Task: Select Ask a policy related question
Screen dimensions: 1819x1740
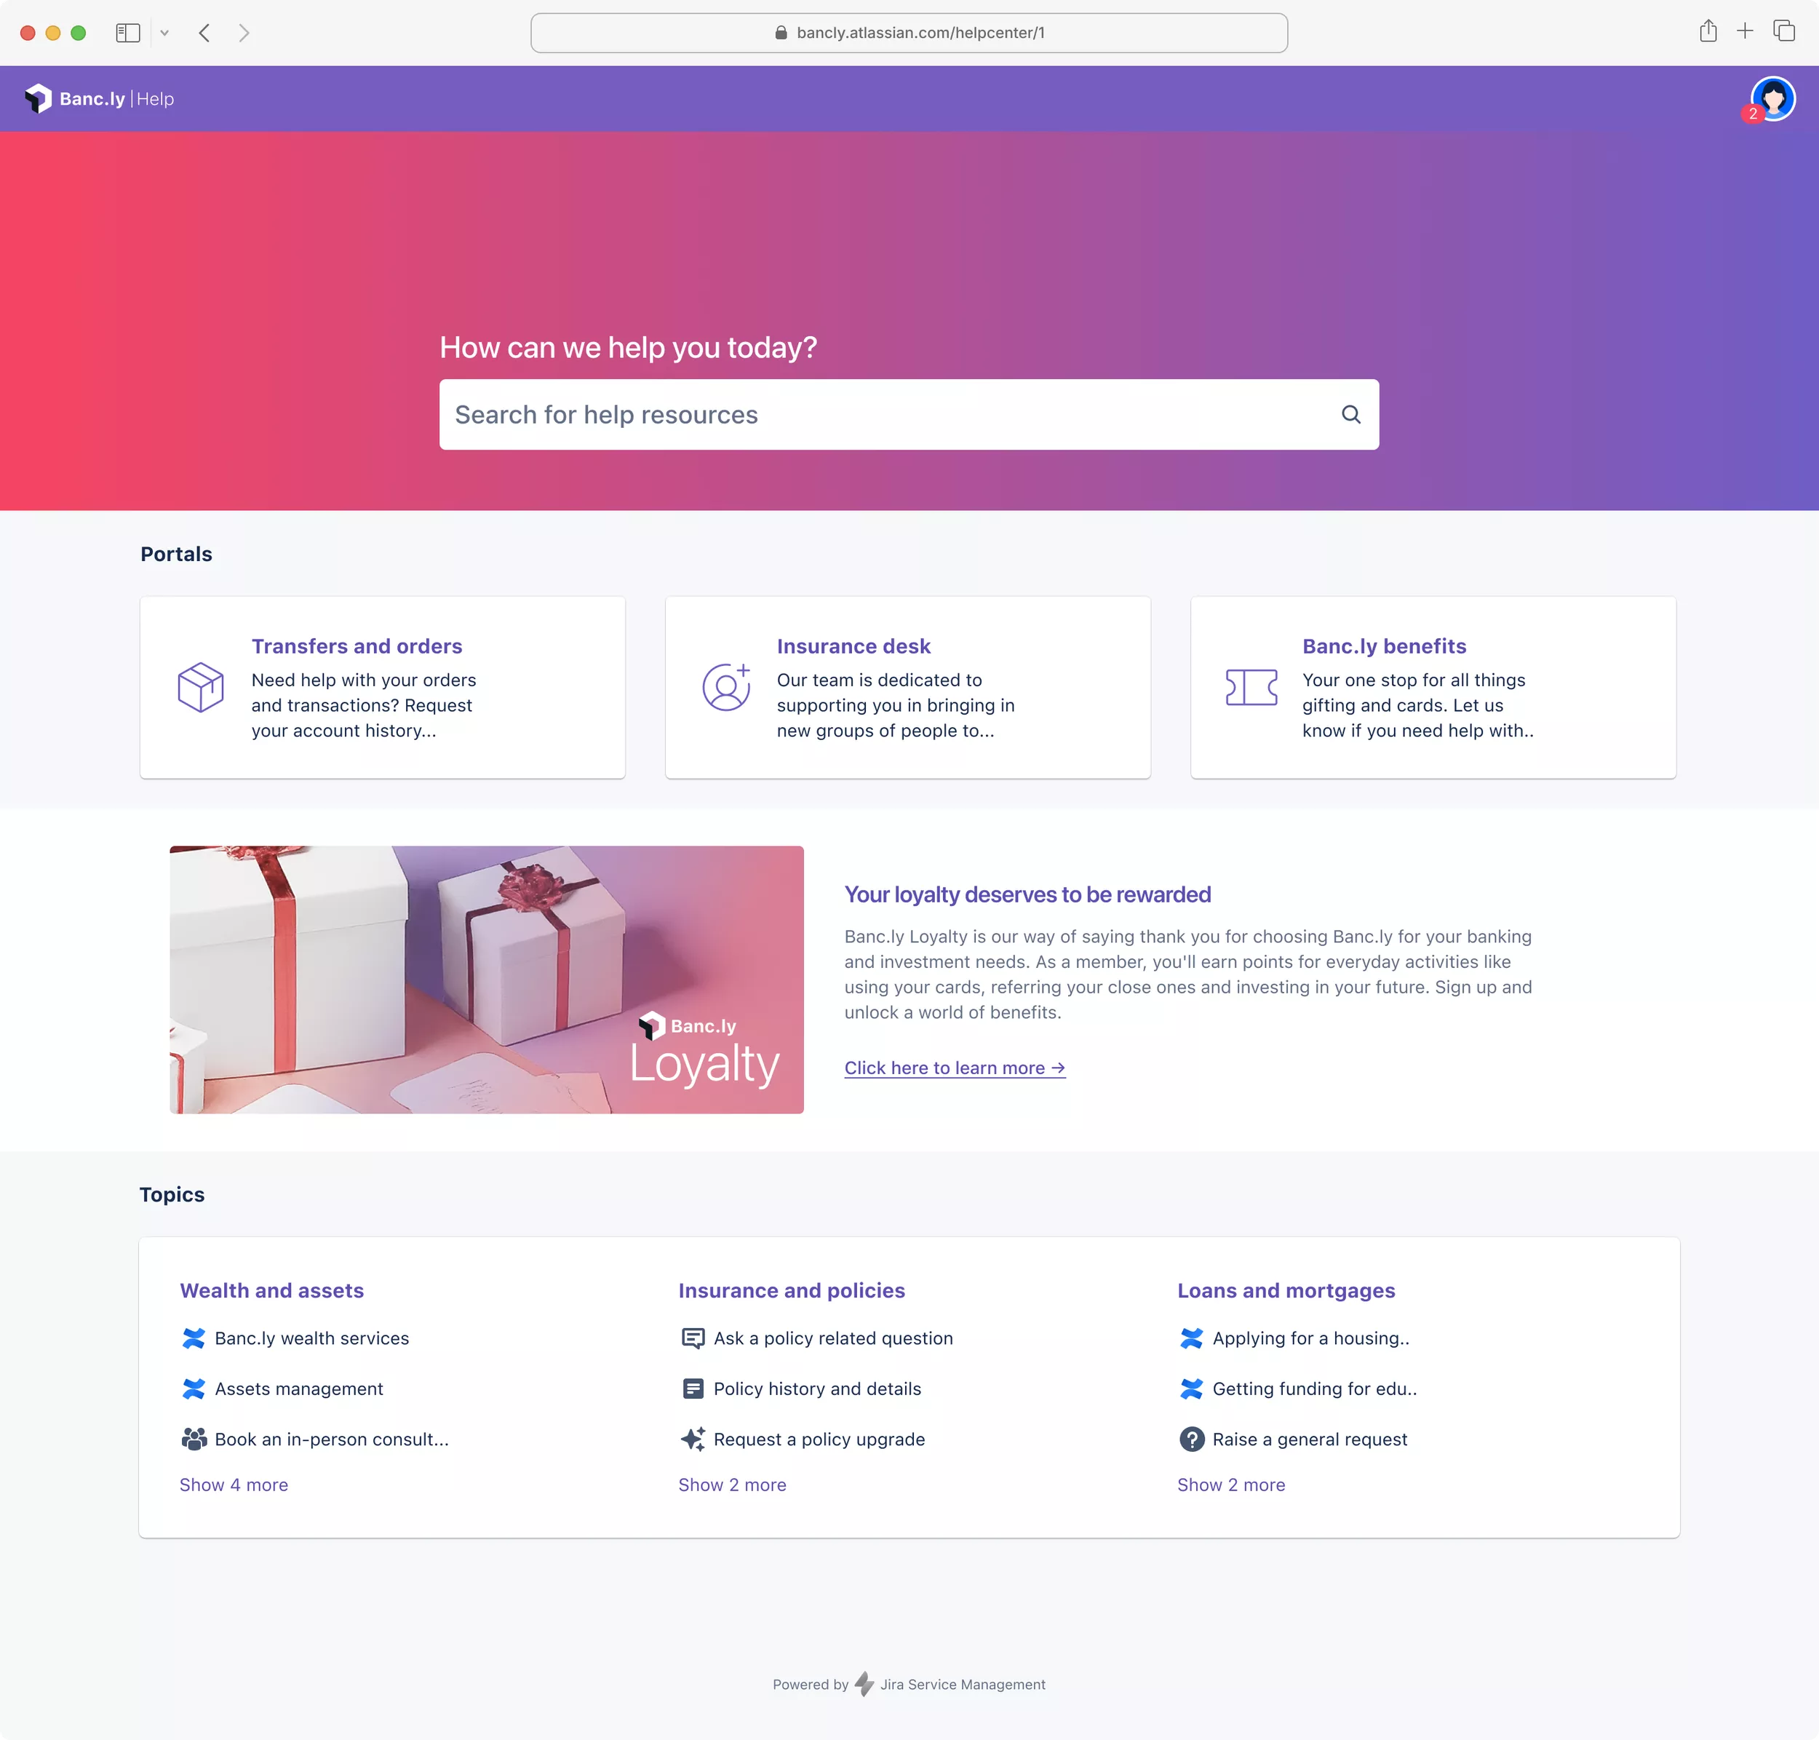Action: (x=832, y=1338)
